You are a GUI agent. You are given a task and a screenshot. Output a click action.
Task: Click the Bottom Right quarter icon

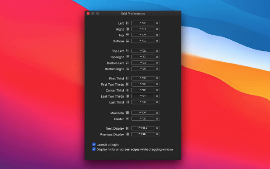tap(127, 69)
